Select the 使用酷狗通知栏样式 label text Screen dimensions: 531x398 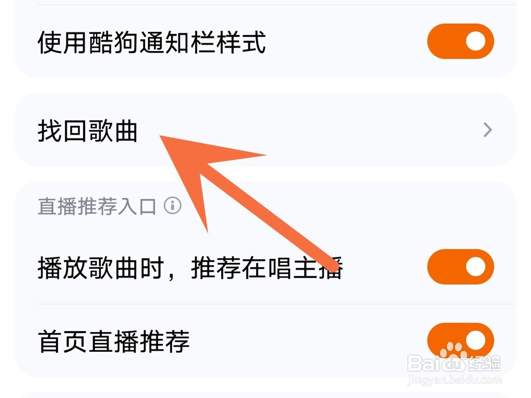[152, 42]
